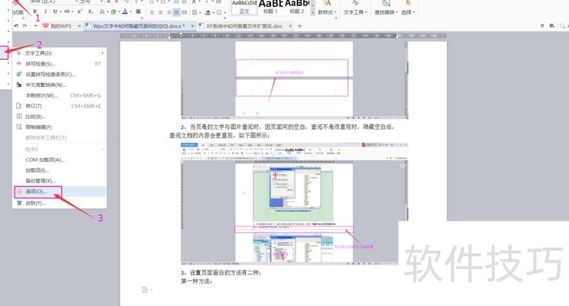
Task: Click the horizontal ruler above the page
Action: pyautogui.click(x=283, y=36)
